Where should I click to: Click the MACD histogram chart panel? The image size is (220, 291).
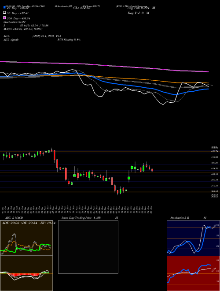pos(26,273)
